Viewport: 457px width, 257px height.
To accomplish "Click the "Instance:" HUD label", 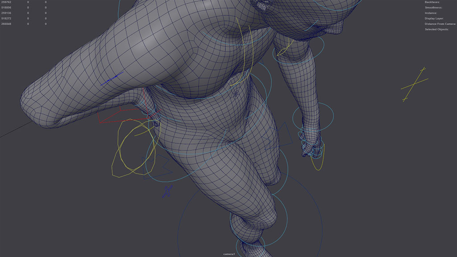I will click(431, 13).
